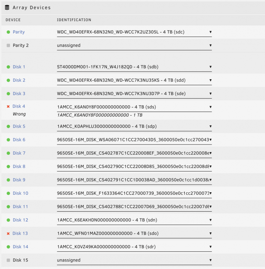
Task: Open the Disk 3 device dropdown (sde)
Action: [134, 94]
